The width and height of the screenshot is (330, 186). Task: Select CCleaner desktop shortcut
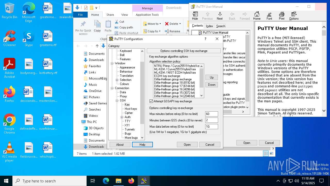click(x=10, y=38)
